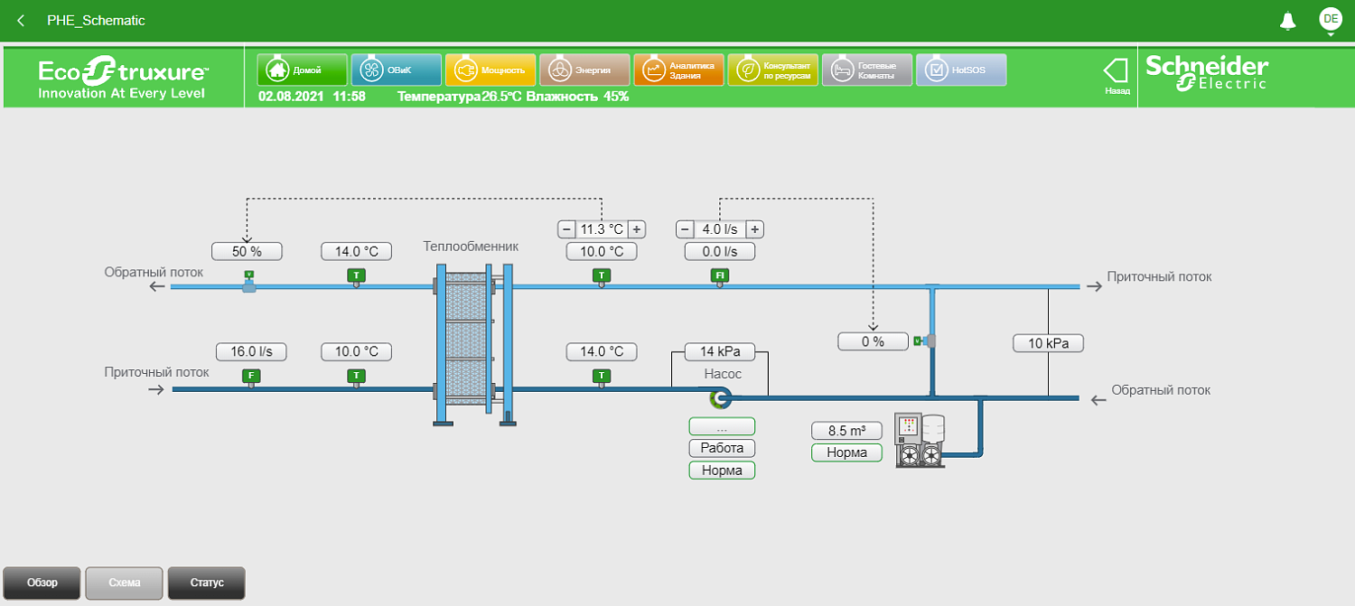Click the F flow sensor under 16.0 l/s
This screenshot has width=1355, height=606.
[x=250, y=378]
